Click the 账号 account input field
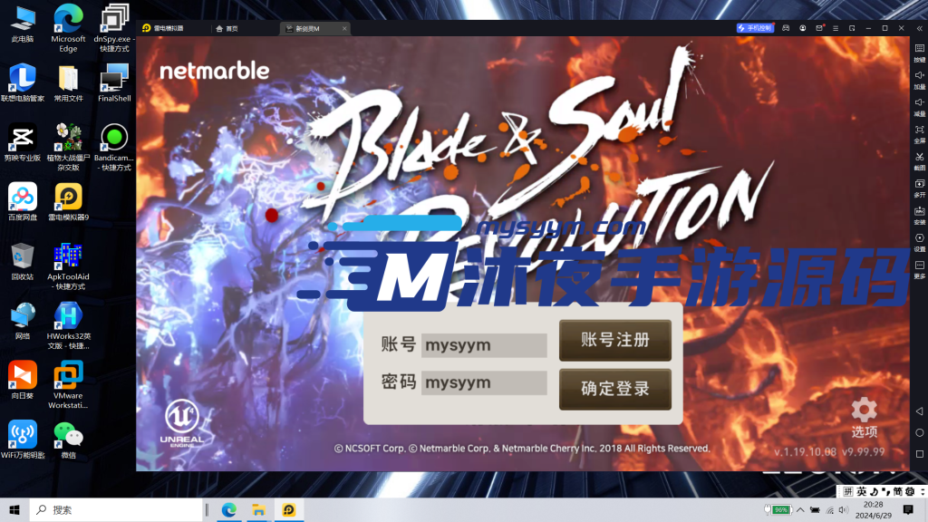 click(484, 345)
